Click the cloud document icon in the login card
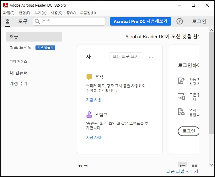Viewport: 215px width, 177px height. [x=181, y=112]
